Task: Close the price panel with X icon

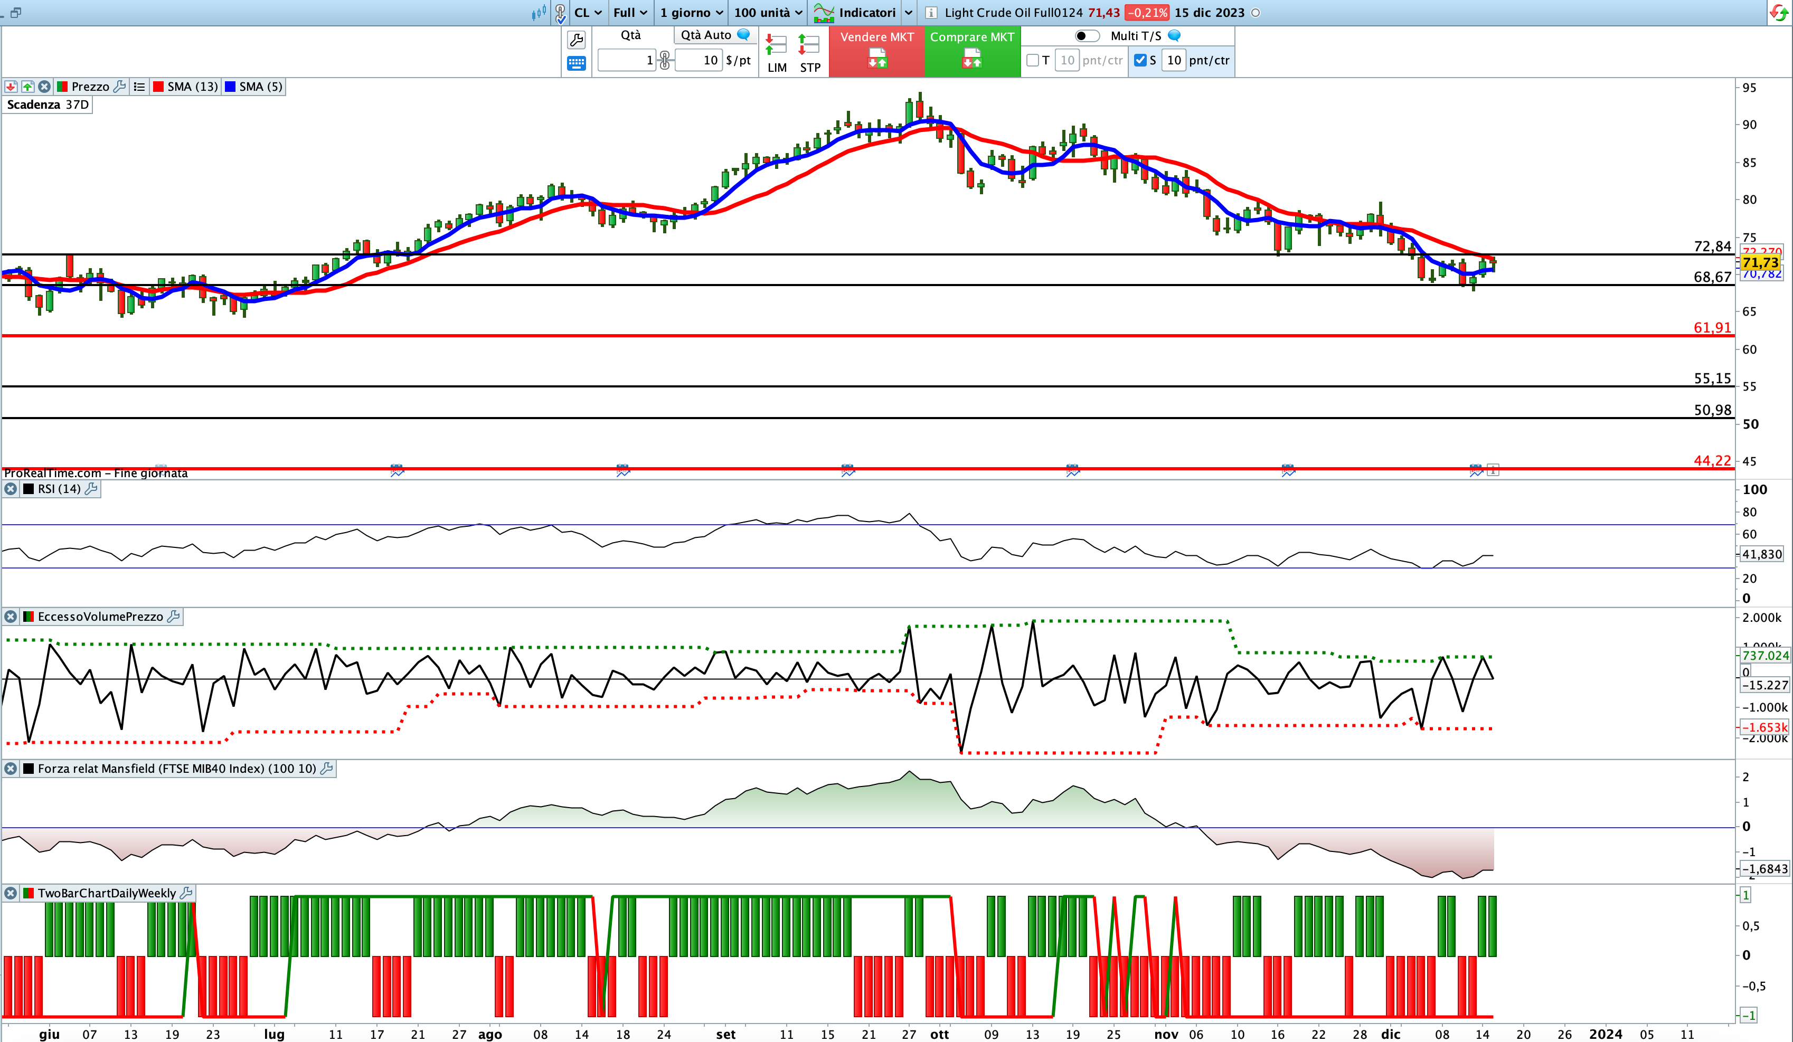Action: point(45,87)
